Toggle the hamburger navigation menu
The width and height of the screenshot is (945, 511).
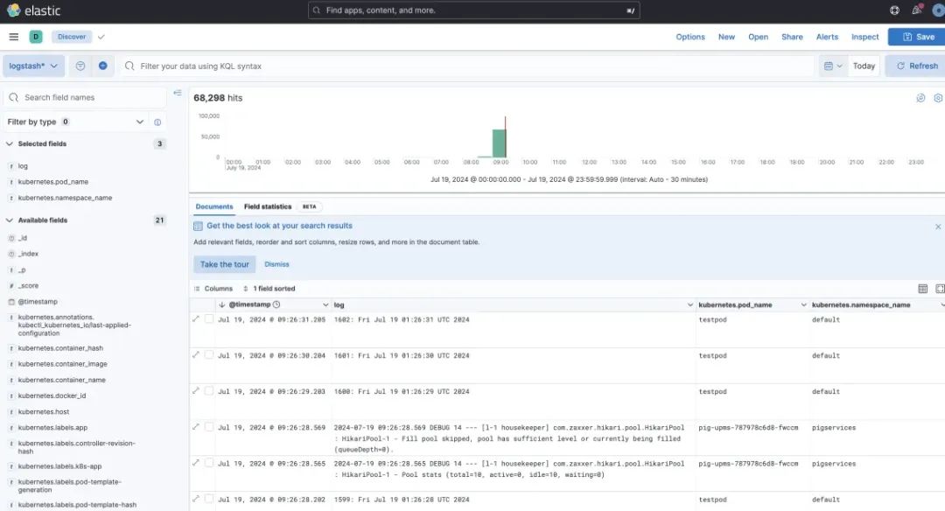click(13, 37)
